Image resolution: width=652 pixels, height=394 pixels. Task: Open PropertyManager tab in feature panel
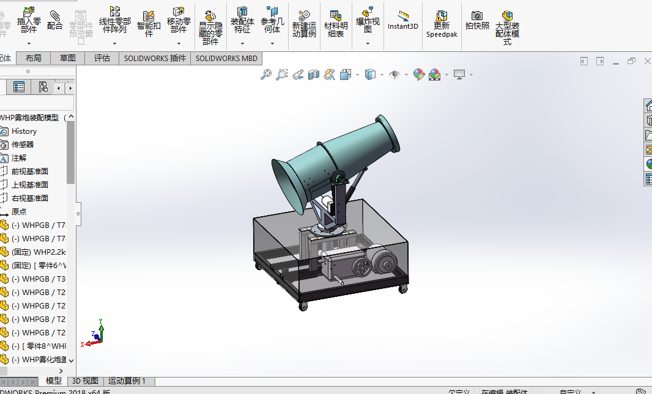19,87
